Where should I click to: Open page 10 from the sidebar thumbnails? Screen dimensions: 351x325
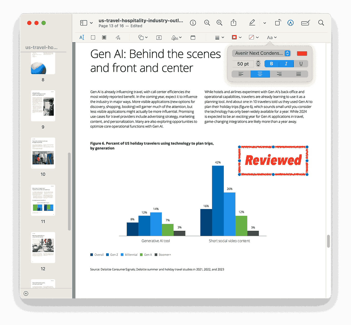pos(43,153)
